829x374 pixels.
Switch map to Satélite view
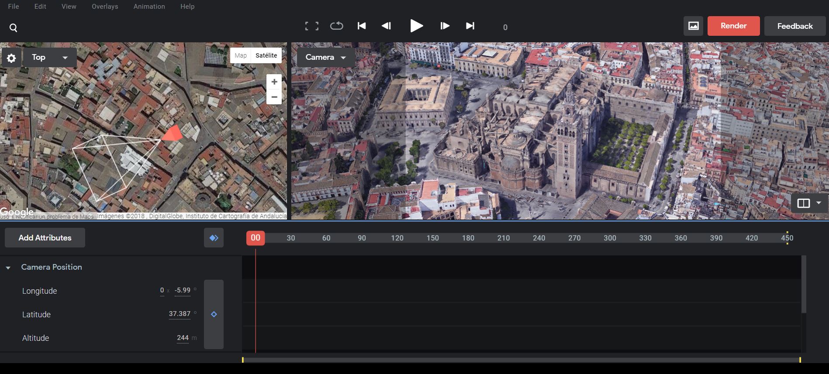click(266, 55)
